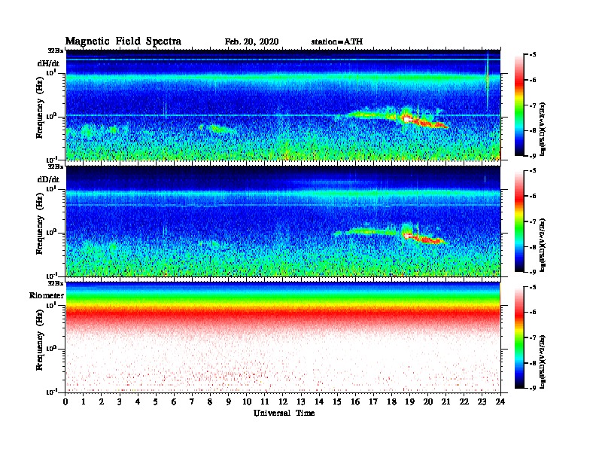Click the "dH/dt" panel label
Viewport: 596px width, 461px height.
point(48,63)
